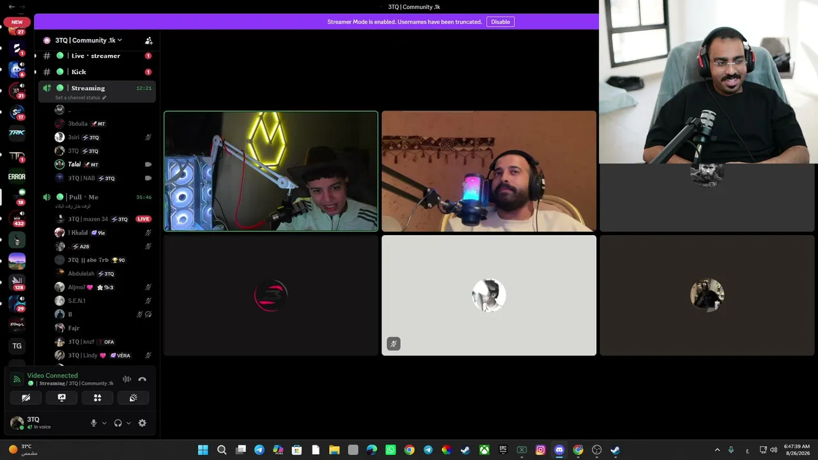
Task: Open the weather widget showing 31°C
Action: pos(23,450)
